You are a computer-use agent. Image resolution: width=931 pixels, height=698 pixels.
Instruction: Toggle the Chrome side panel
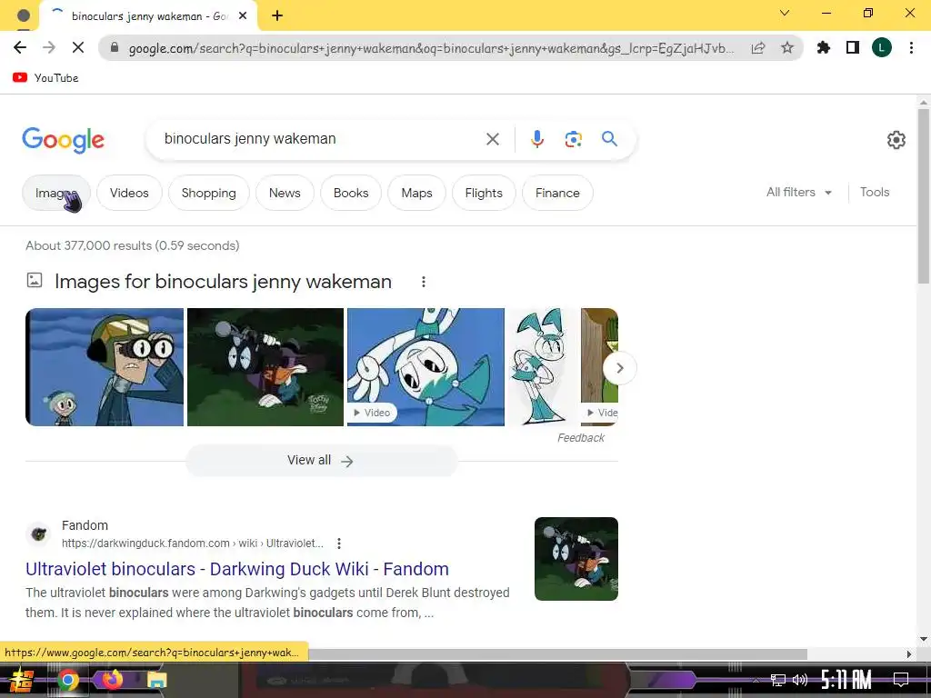tap(853, 47)
